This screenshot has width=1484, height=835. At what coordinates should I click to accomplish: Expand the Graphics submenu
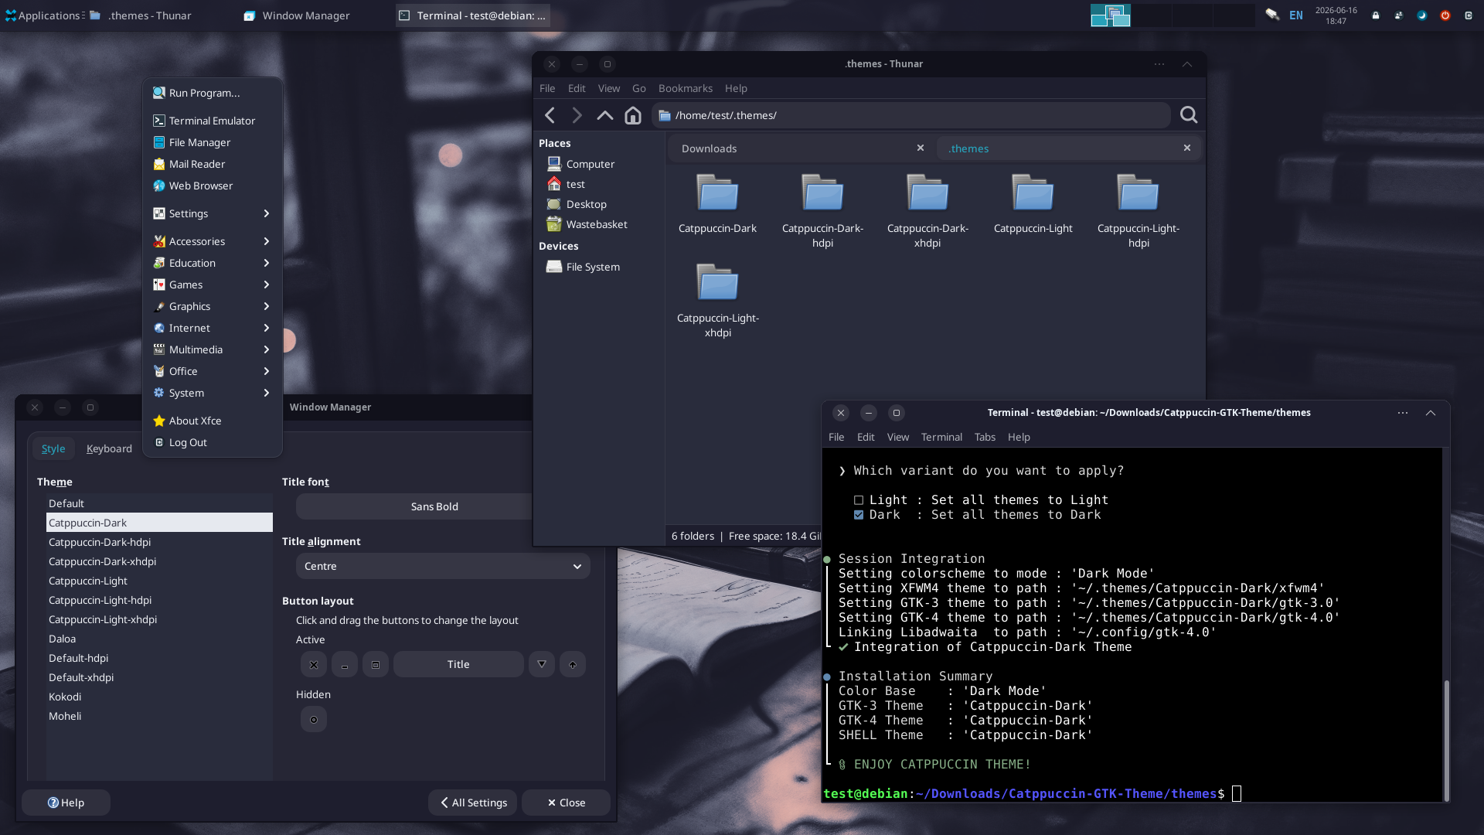click(212, 306)
